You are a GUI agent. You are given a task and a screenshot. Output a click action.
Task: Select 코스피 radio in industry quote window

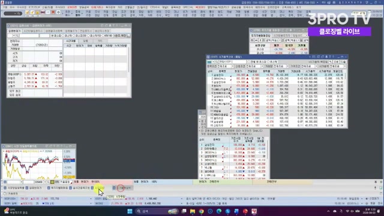click(x=52, y=36)
